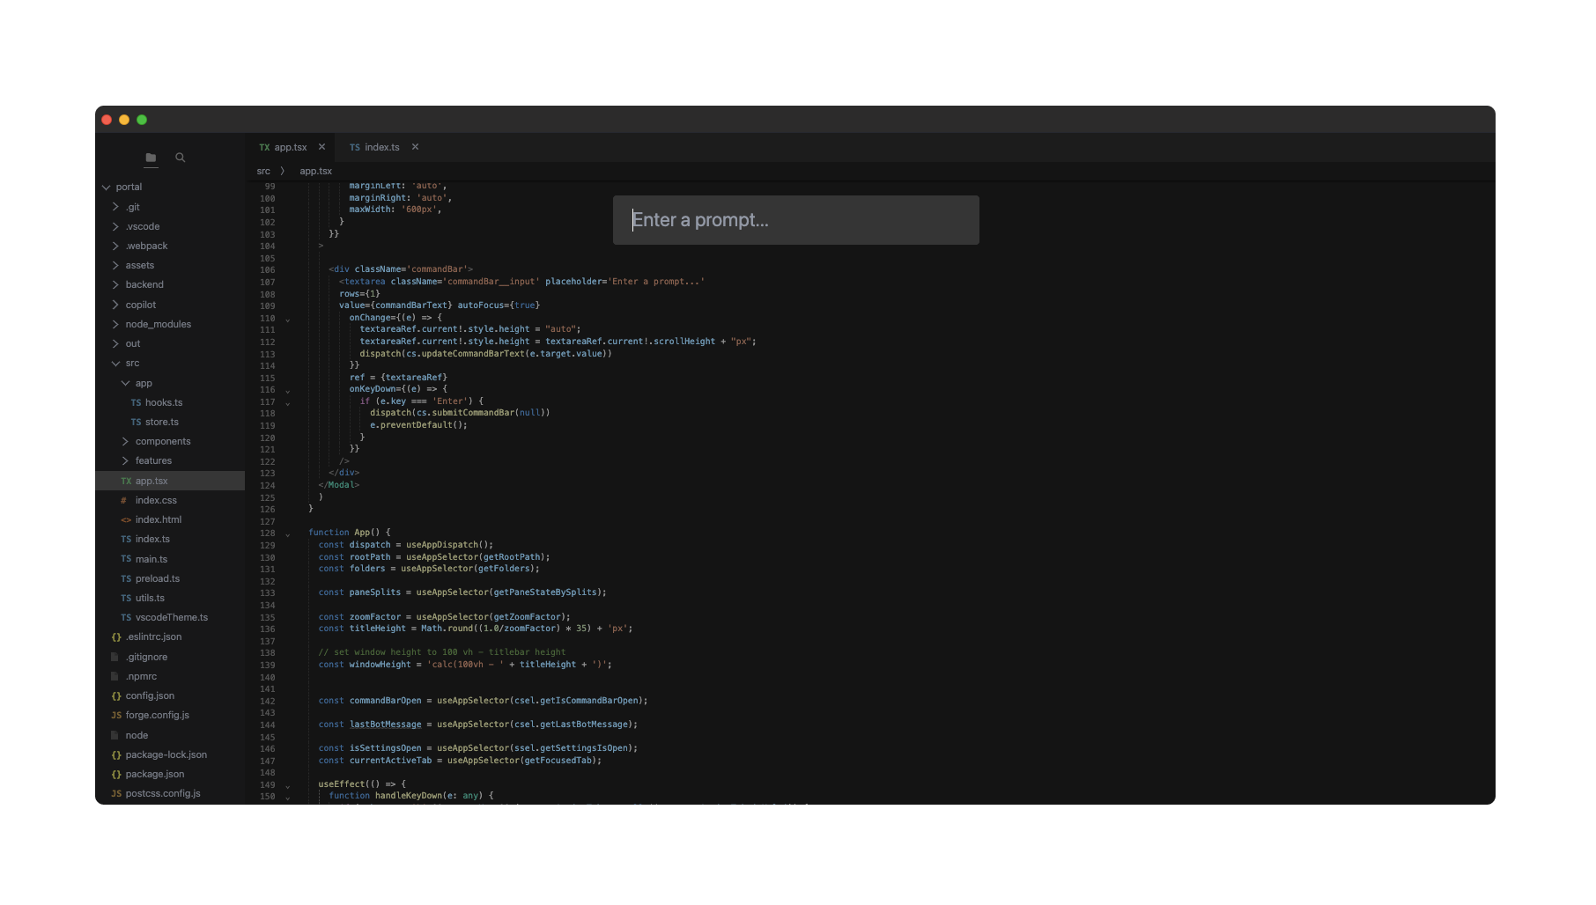
Task: Click the HTML icon beside index.html
Action: [126, 520]
